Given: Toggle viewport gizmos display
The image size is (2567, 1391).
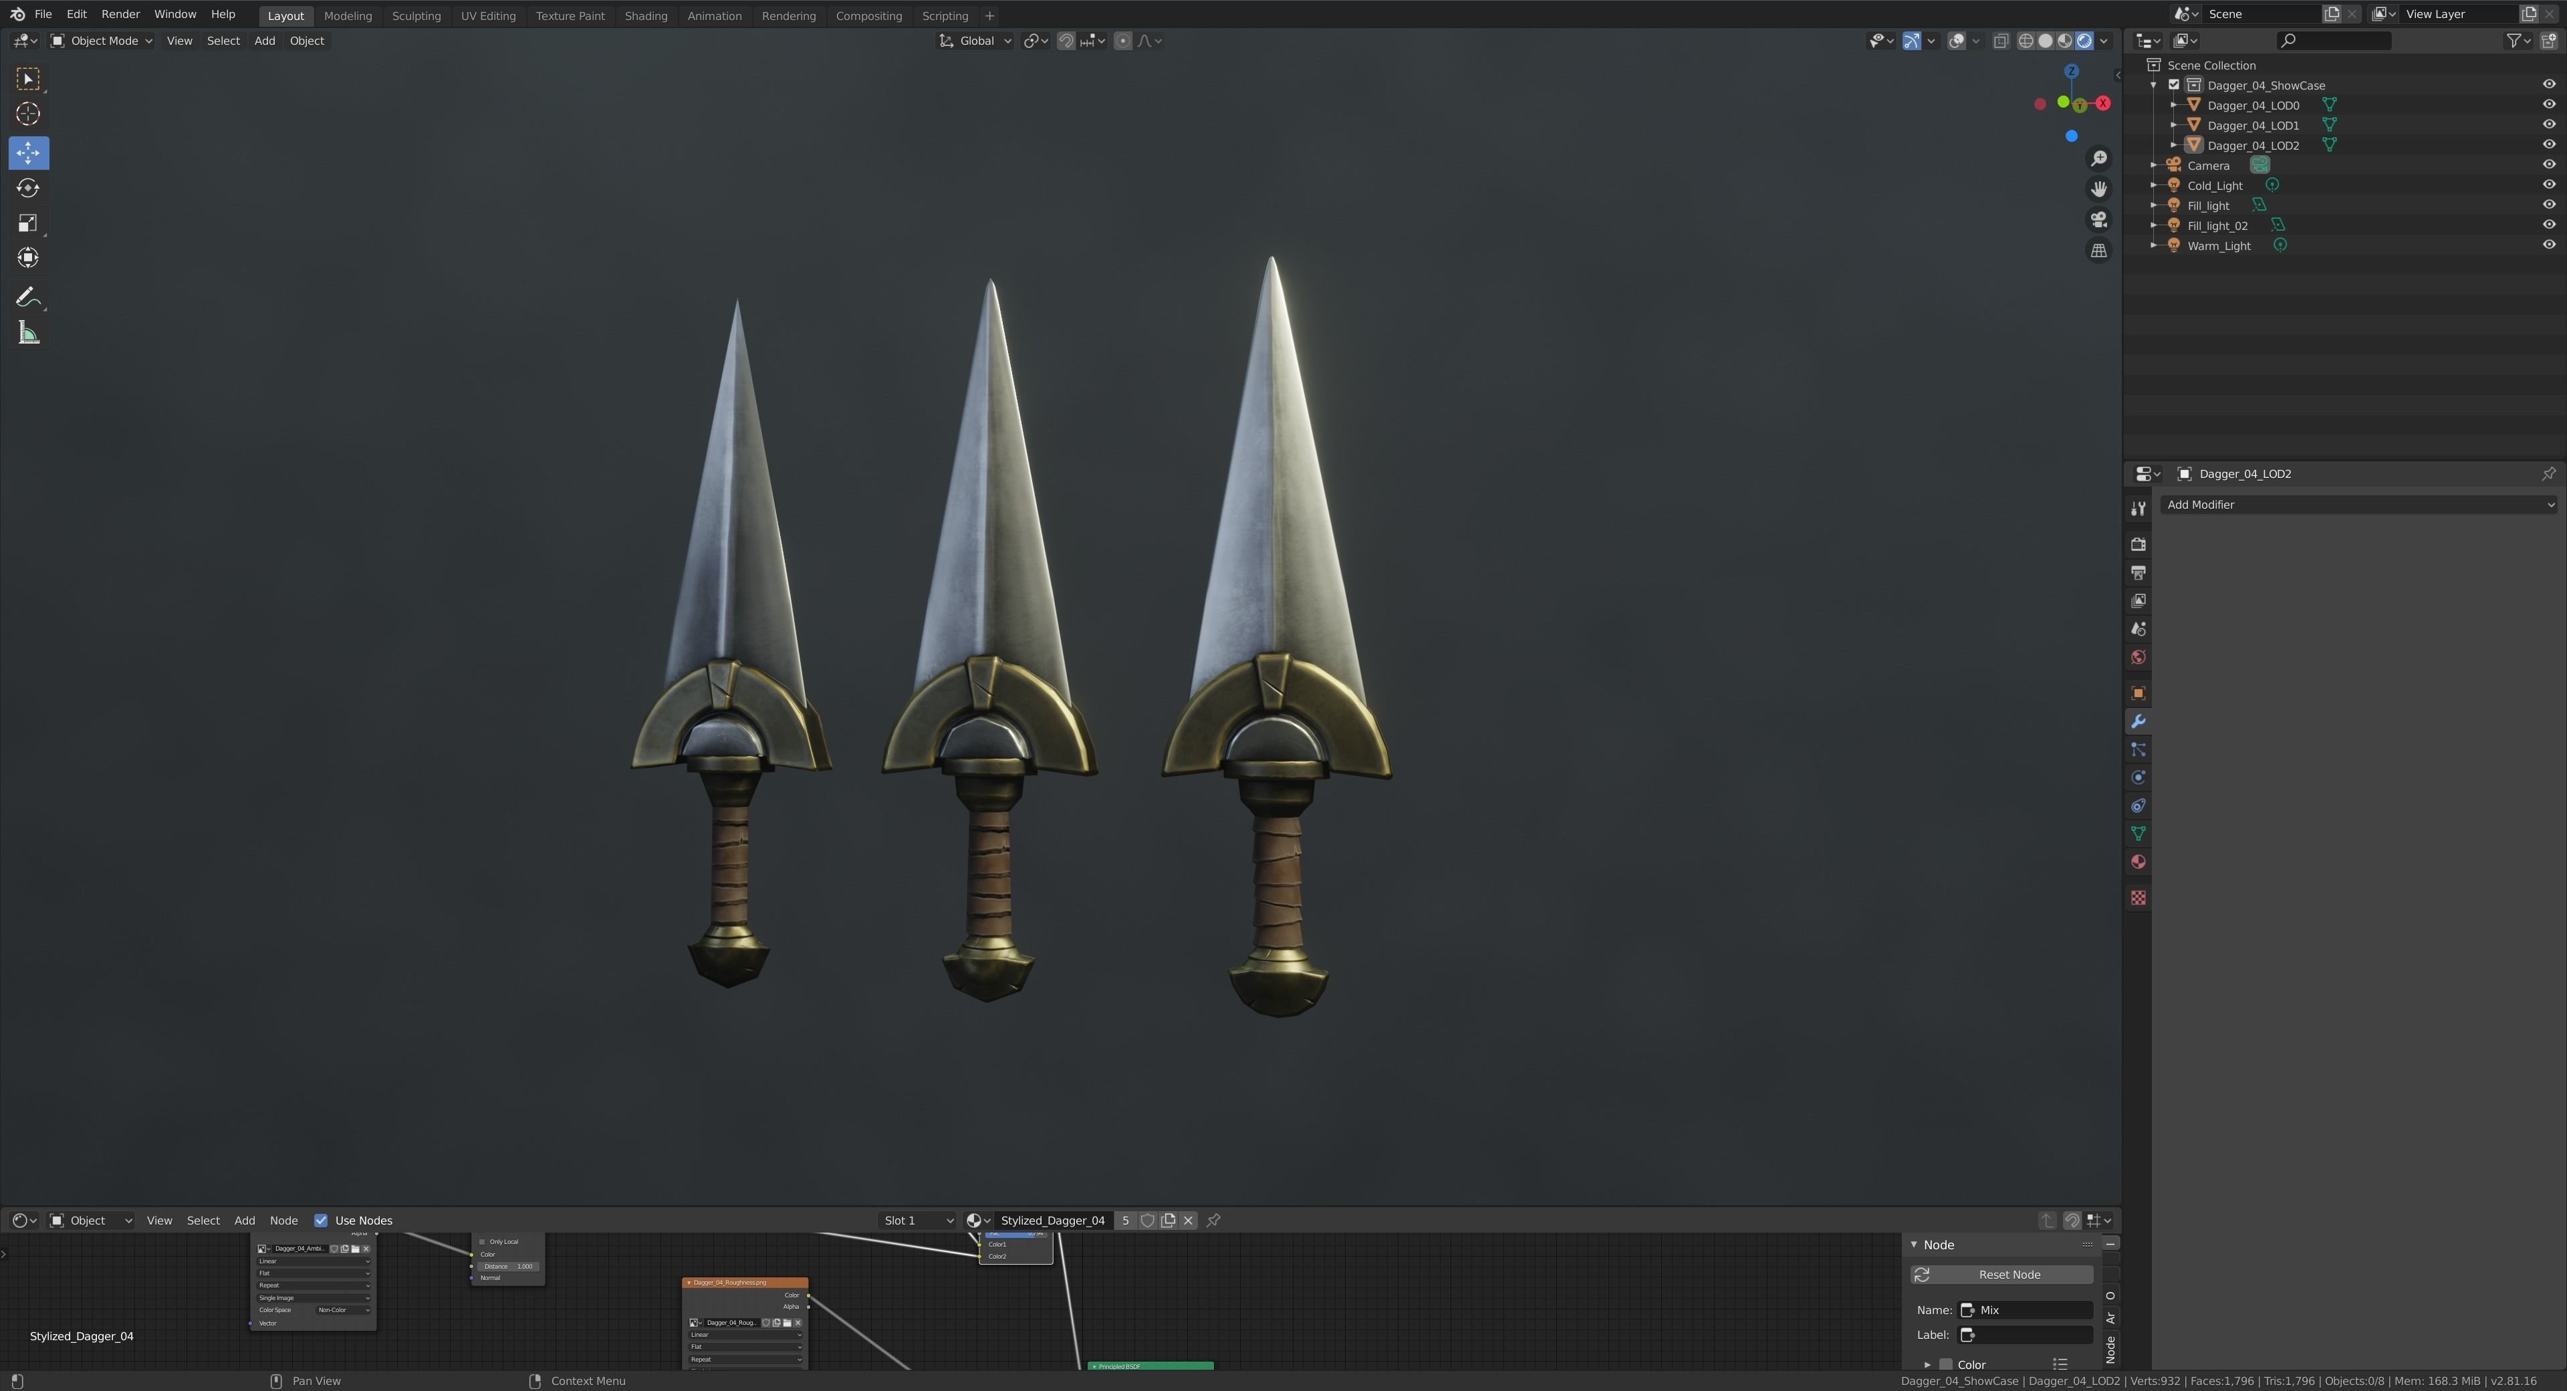Looking at the screenshot, I should [1911, 41].
